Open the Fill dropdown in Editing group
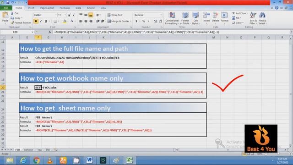Image resolution: width=293 pixels, height=165 pixels. (237, 18)
